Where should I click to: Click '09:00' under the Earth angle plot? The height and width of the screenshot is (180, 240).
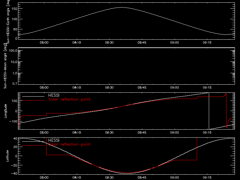(x=175, y=43)
